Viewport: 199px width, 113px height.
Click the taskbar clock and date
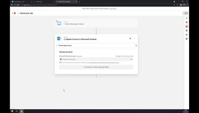point(186,111)
